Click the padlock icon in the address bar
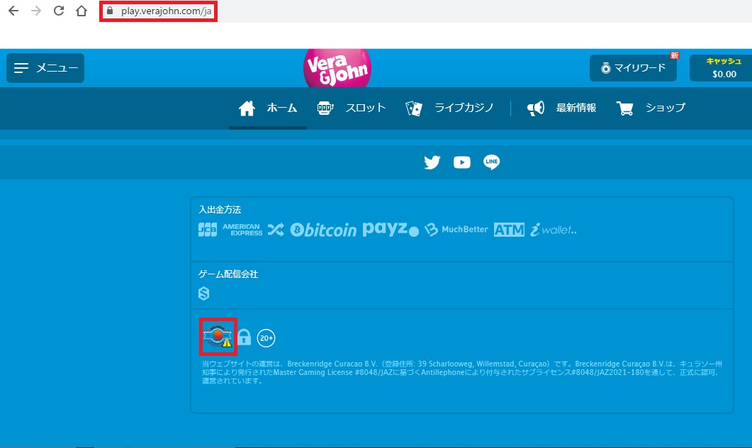Screen dimensions: 752x448 point(110,11)
